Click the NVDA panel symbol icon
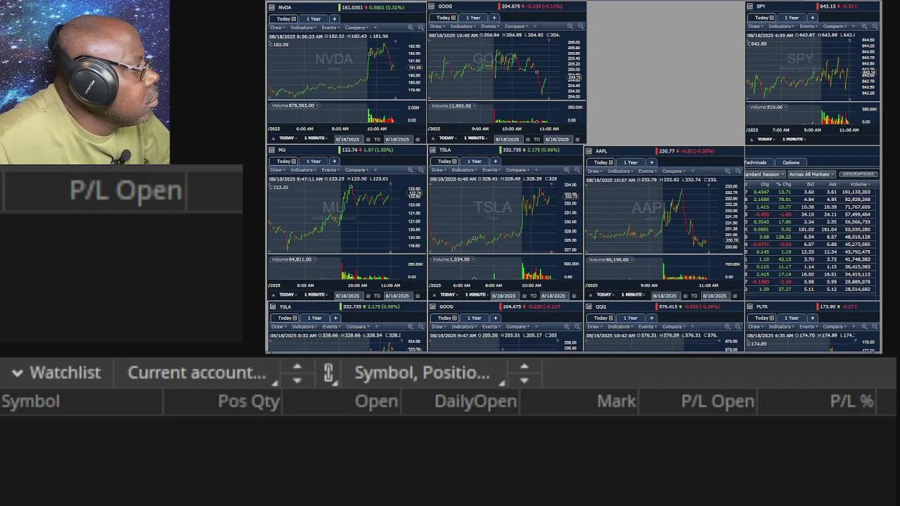This screenshot has height=506, width=900. click(271, 7)
